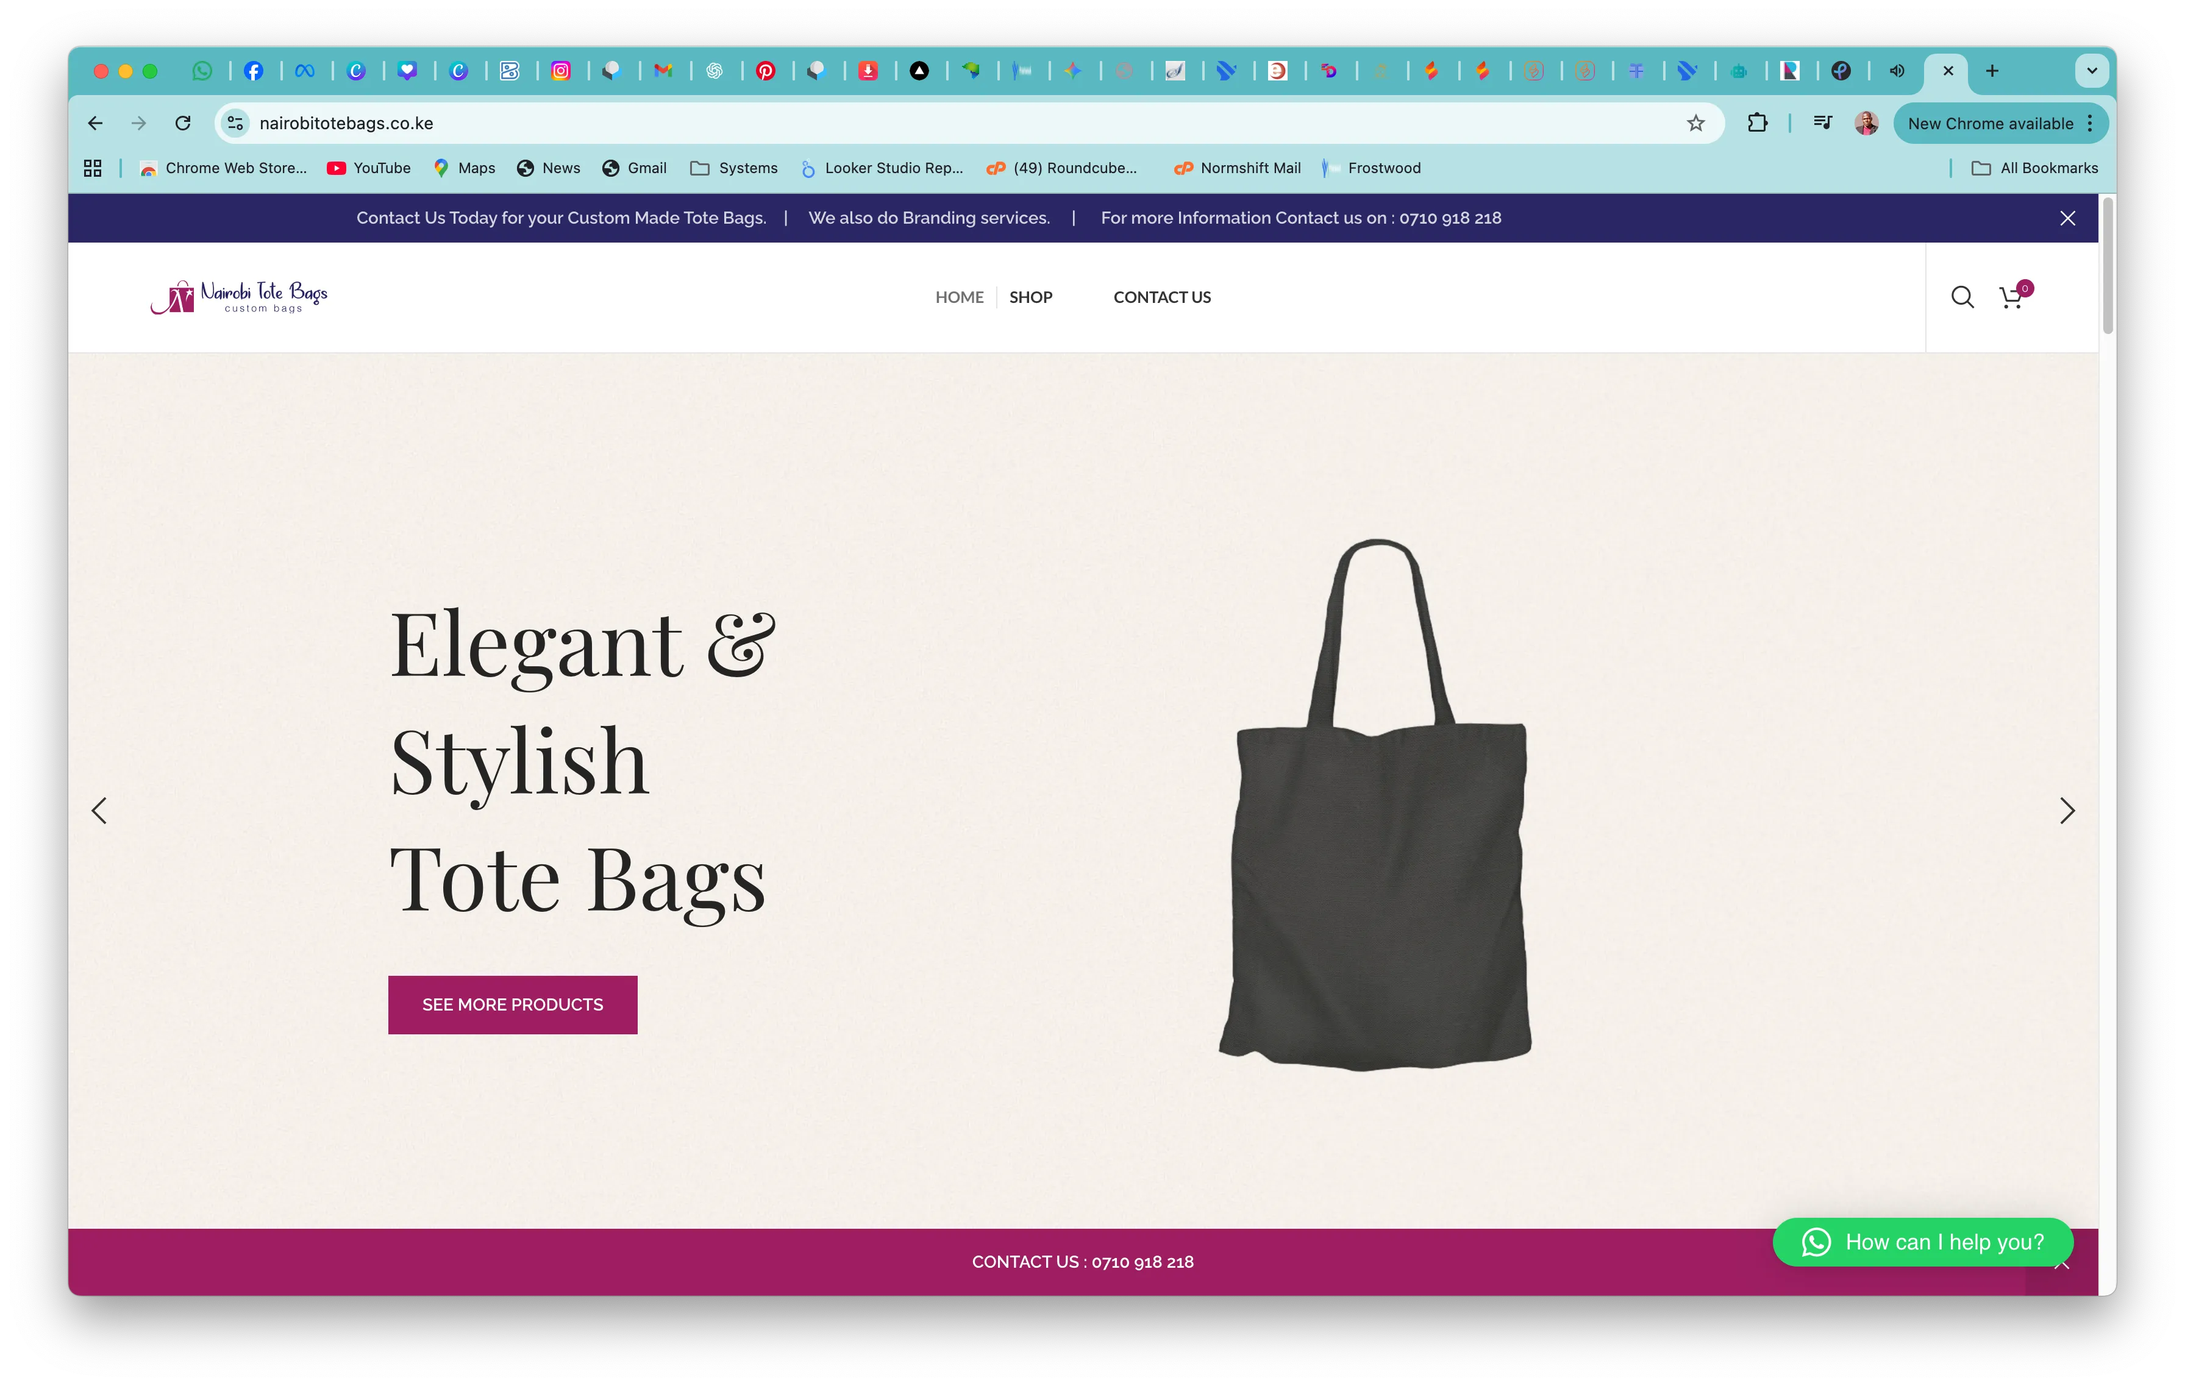Open the Facebook pinned tab
2185x1386 pixels.
(255, 71)
